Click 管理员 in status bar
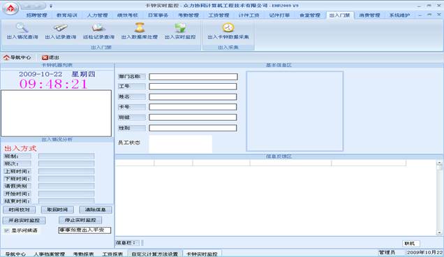 point(387,253)
